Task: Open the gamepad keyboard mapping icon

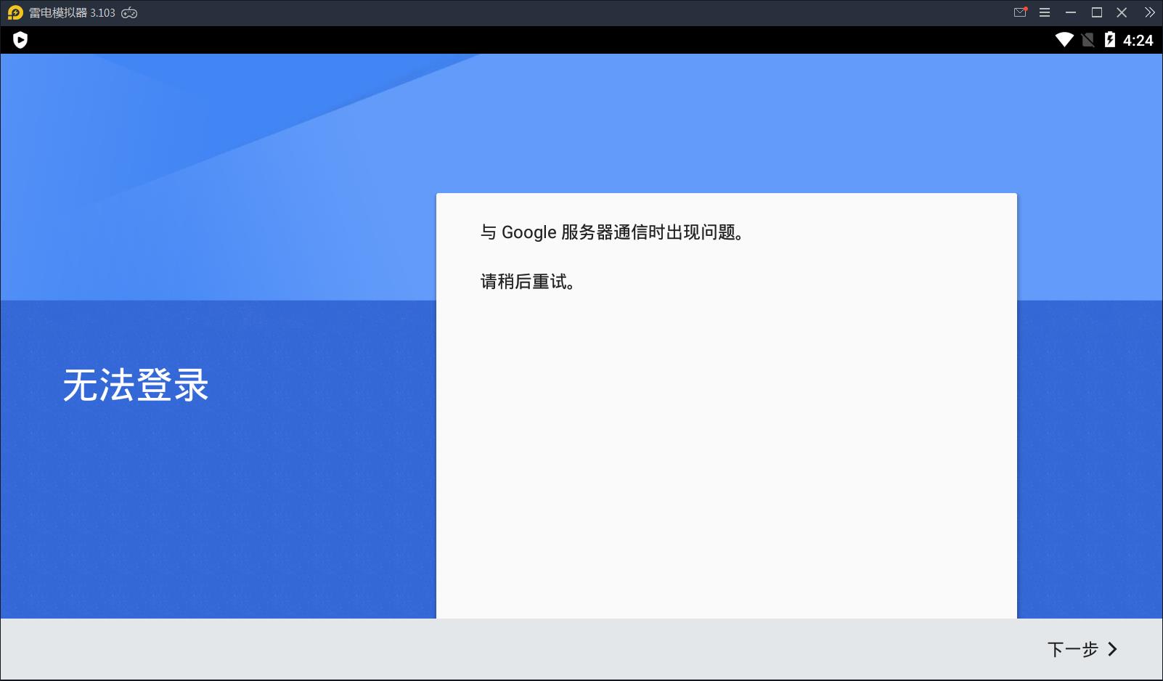Action: pyautogui.click(x=129, y=13)
